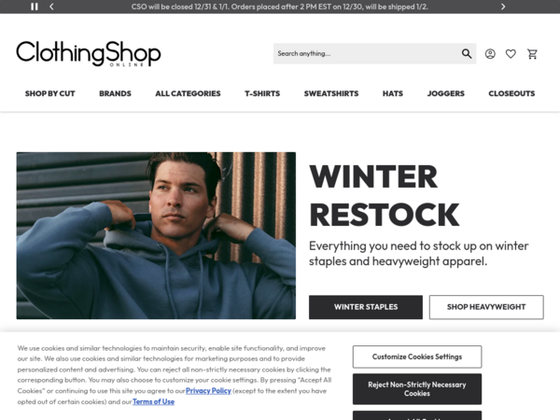Open the user account icon
This screenshot has width=560, height=420.
click(x=490, y=54)
